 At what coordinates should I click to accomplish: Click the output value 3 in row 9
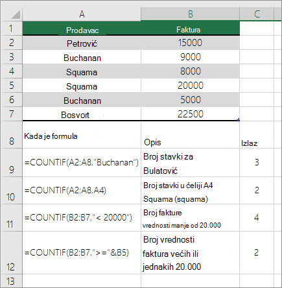point(257,163)
